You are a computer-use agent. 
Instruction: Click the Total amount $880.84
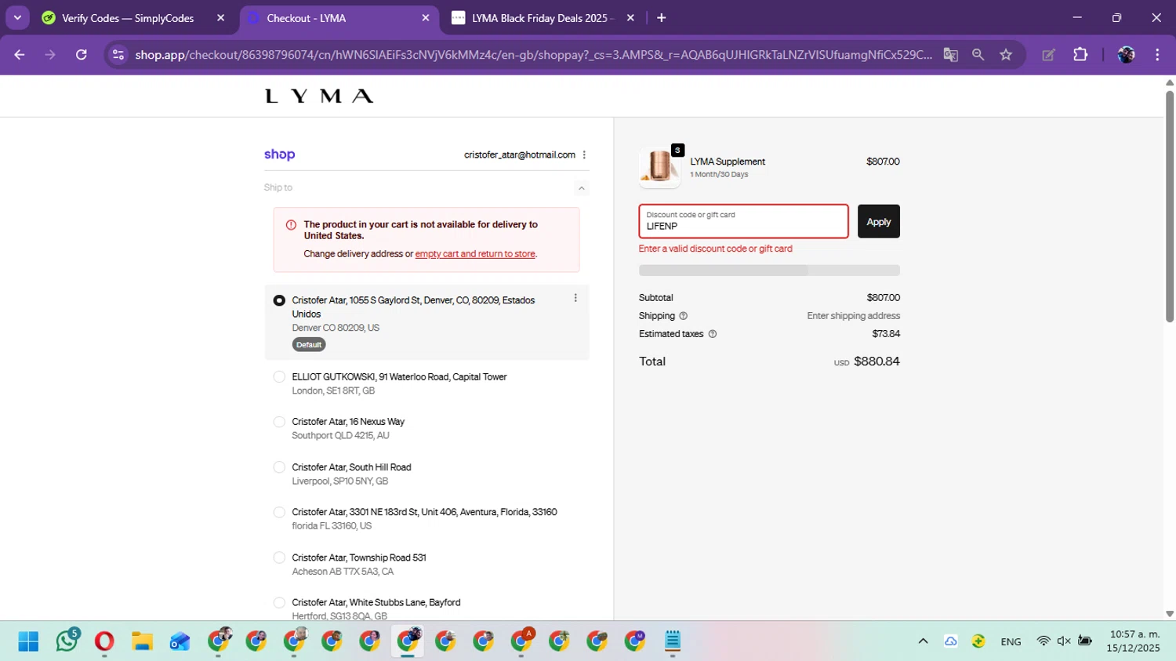[877, 361]
